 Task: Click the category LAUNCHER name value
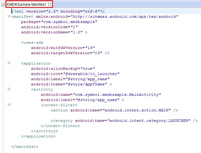point(149,121)
